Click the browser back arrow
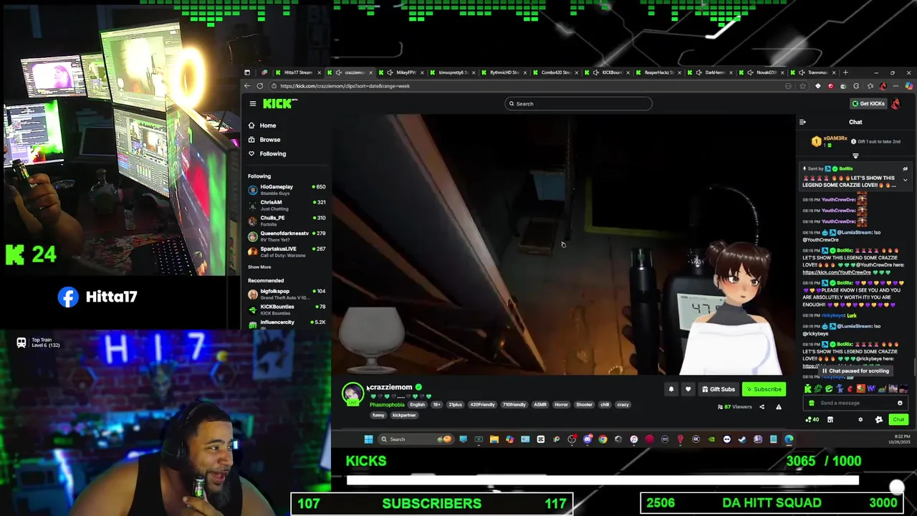Screen dimensions: 917x516 (x=247, y=86)
